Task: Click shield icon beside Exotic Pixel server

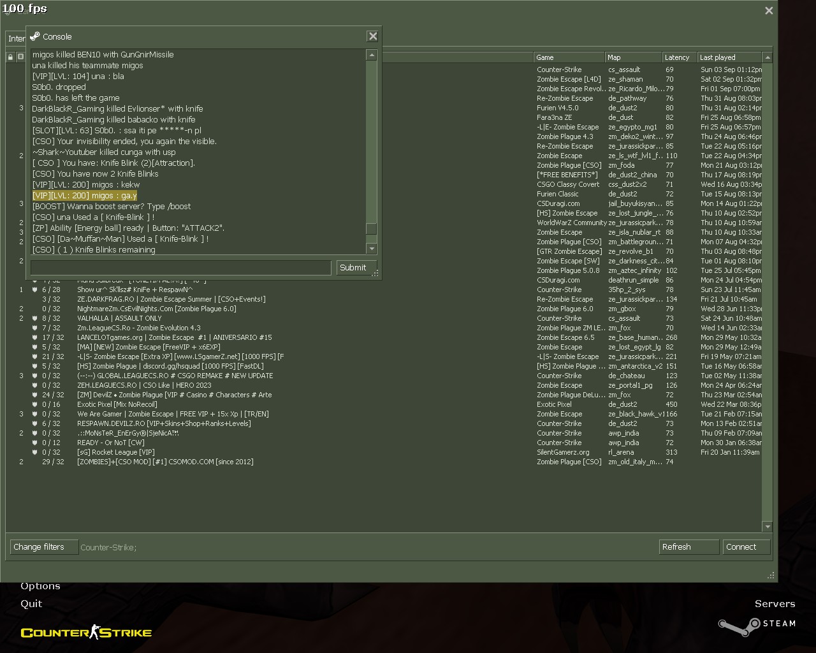Action: [35, 404]
